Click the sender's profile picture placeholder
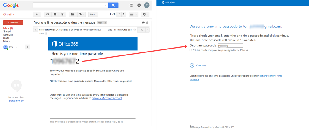 click(36, 30)
